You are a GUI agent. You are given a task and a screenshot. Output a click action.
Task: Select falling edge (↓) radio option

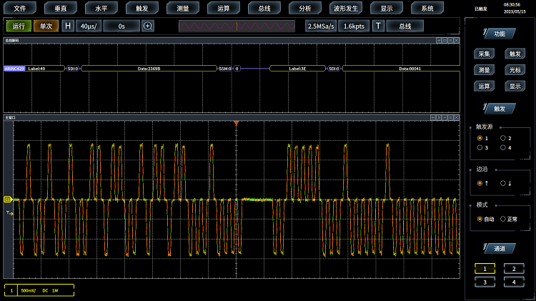pos(503,183)
